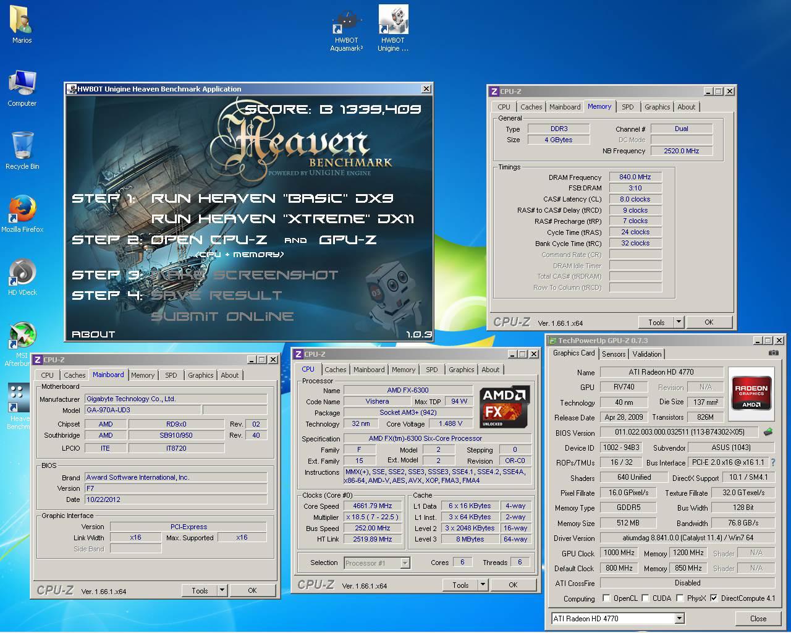Click Save Result in the Heaven app

click(x=216, y=295)
